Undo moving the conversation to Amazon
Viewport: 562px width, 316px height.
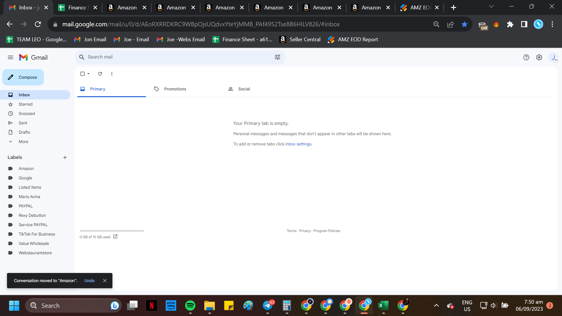coord(90,281)
